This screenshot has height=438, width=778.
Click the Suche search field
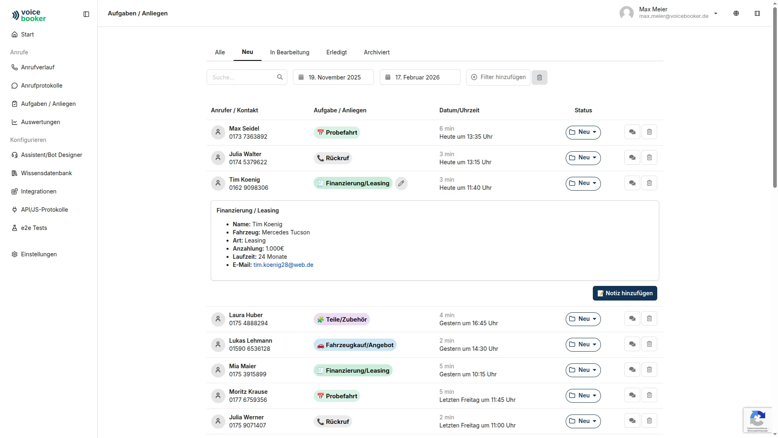click(x=242, y=77)
